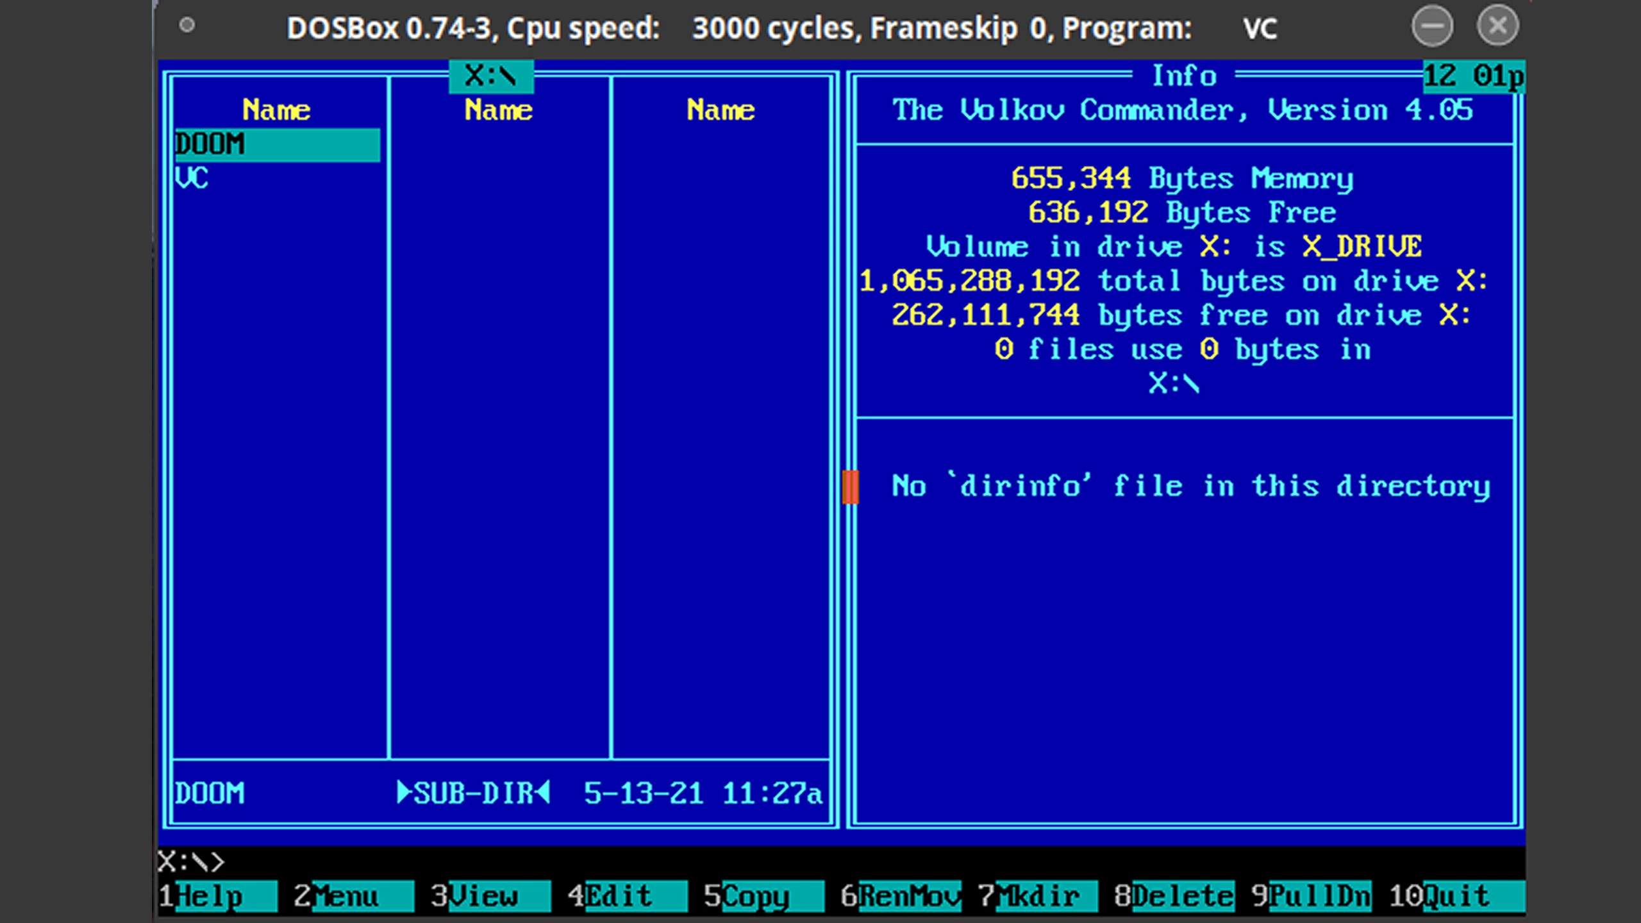This screenshot has width=1641, height=923.
Task: Click 5Copy in function bar
Action: point(763,895)
